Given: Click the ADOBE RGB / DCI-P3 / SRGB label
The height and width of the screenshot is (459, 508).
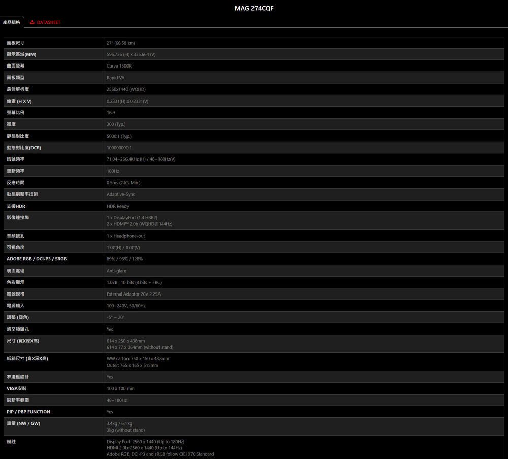Looking at the screenshot, I should [37, 259].
